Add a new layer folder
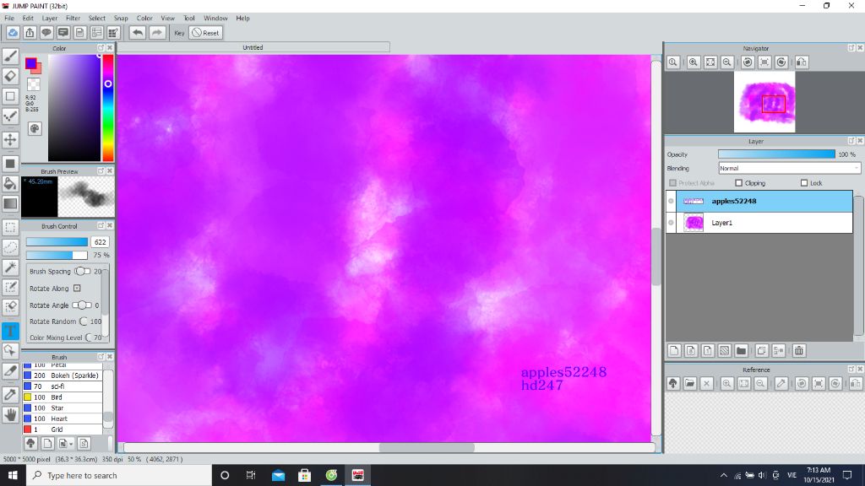 tap(741, 350)
